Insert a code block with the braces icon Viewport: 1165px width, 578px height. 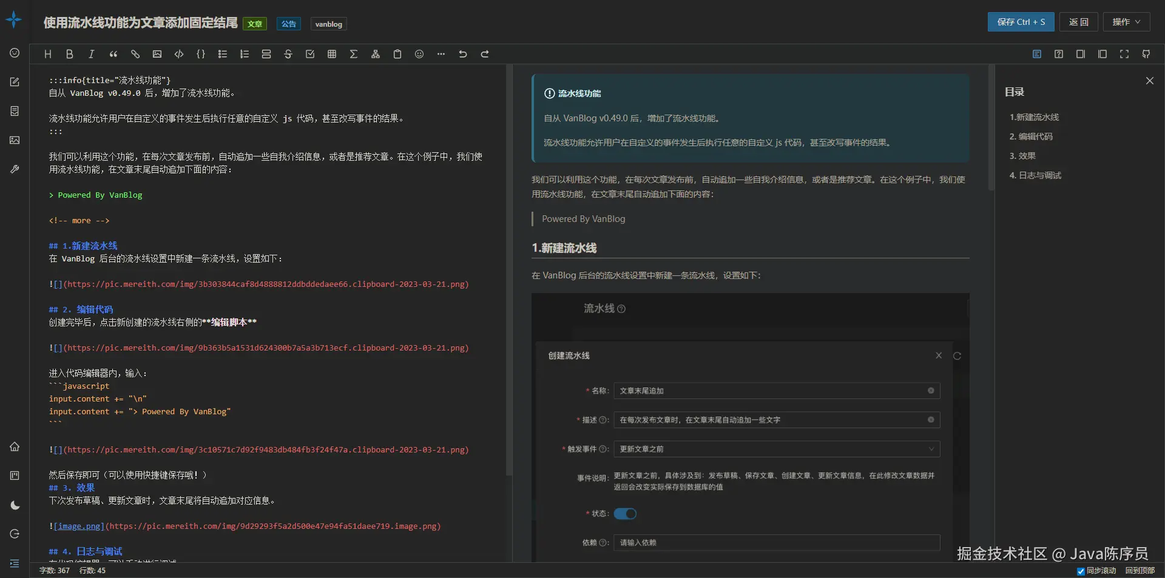coord(201,54)
